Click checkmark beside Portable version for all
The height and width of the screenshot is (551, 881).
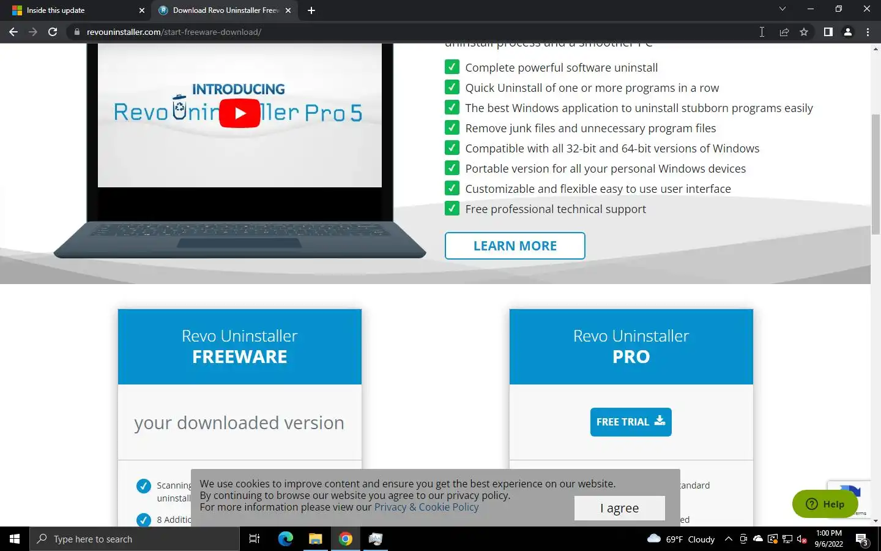click(452, 168)
